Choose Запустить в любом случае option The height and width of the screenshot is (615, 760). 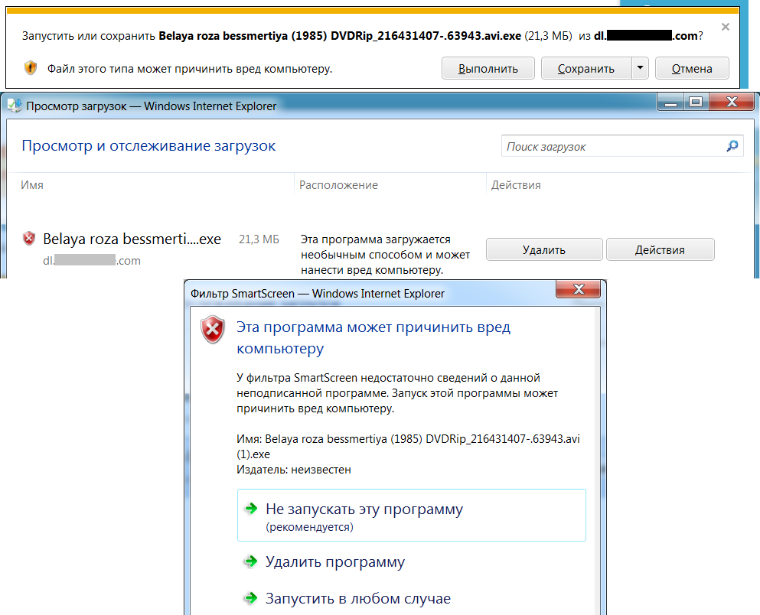357,598
